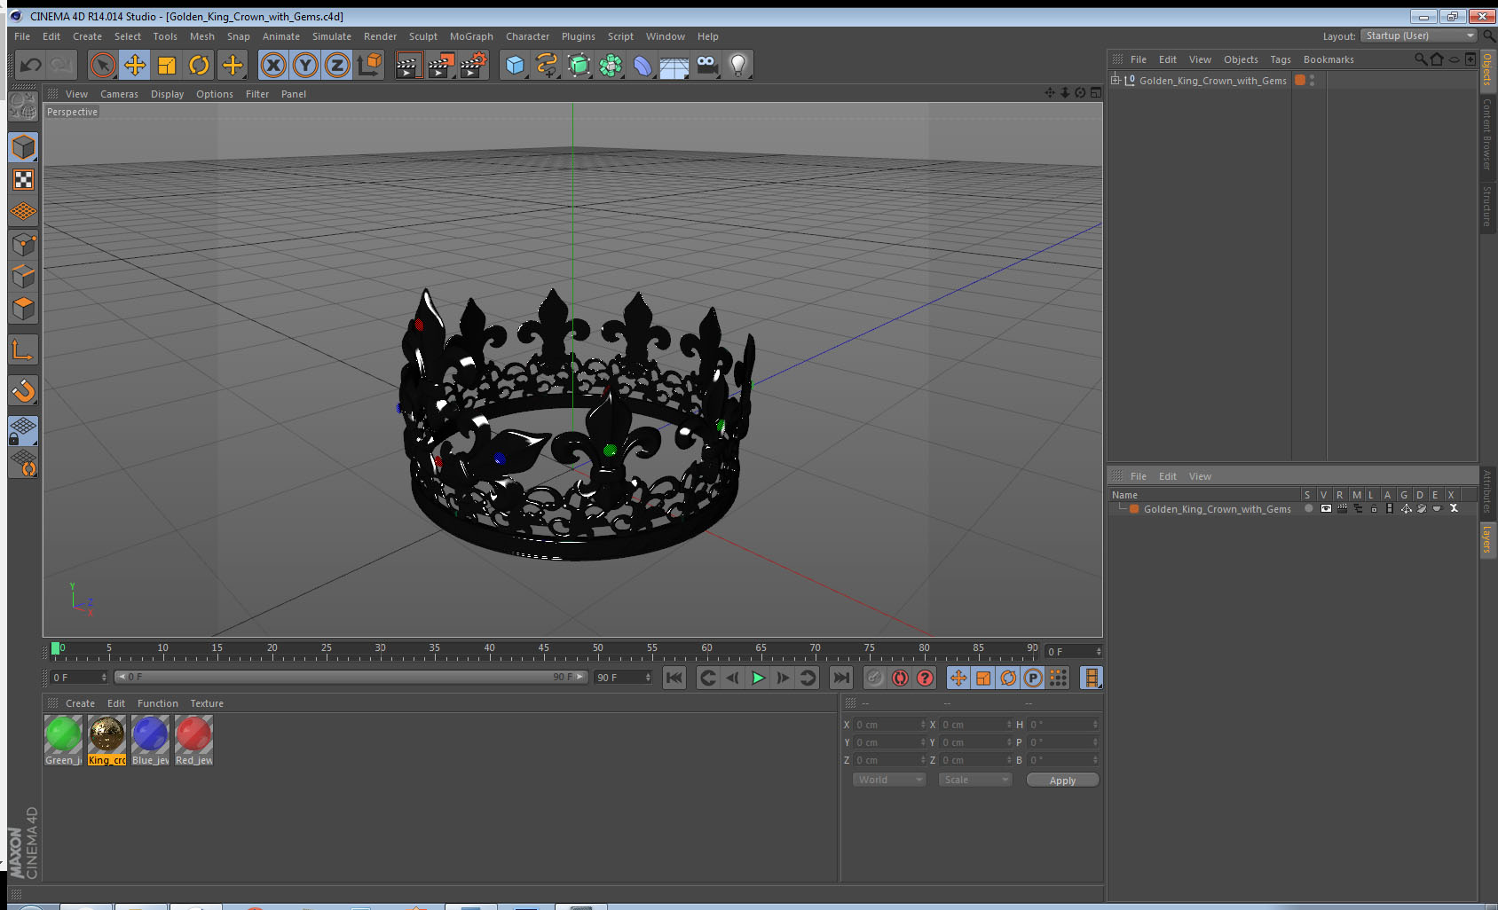This screenshot has height=910, width=1498.
Task: Toggle layer render clapper flag
Action: tap(1342, 509)
